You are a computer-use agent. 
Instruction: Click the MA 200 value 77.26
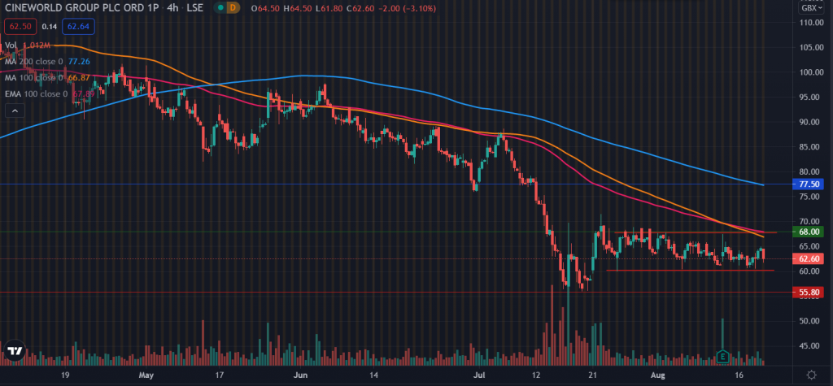pos(79,62)
